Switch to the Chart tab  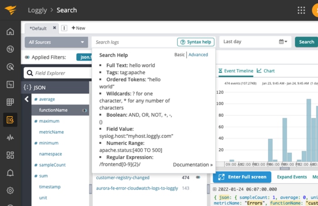[266, 71]
